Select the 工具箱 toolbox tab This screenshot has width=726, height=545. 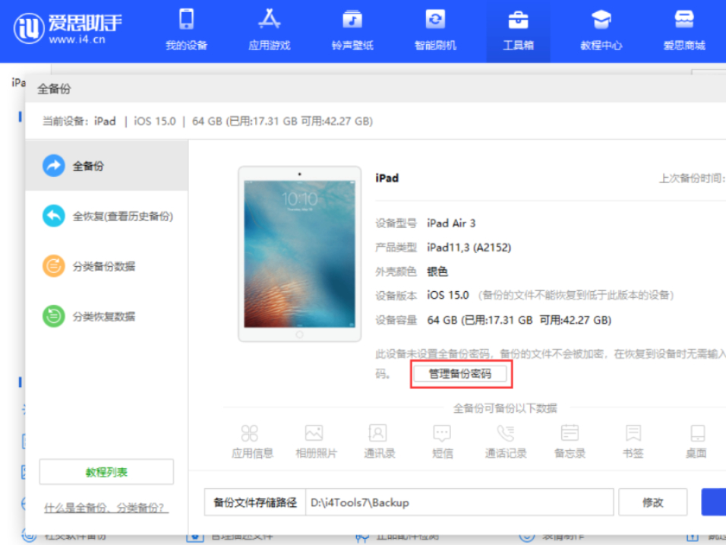pyautogui.click(x=518, y=30)
